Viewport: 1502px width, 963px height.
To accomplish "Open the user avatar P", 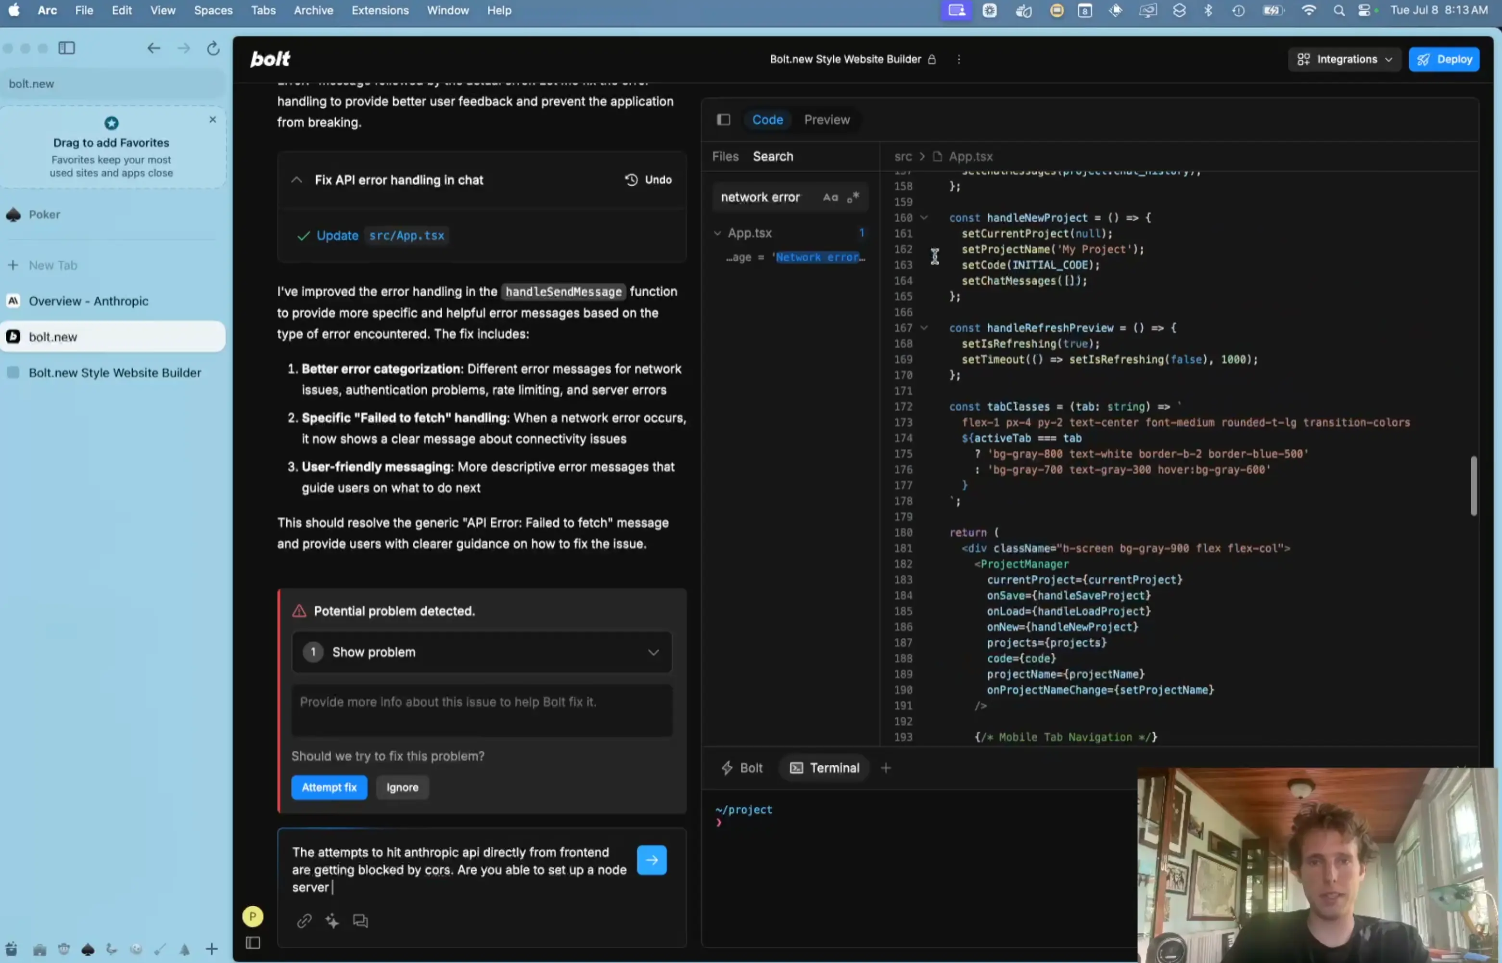I will 253,916.
